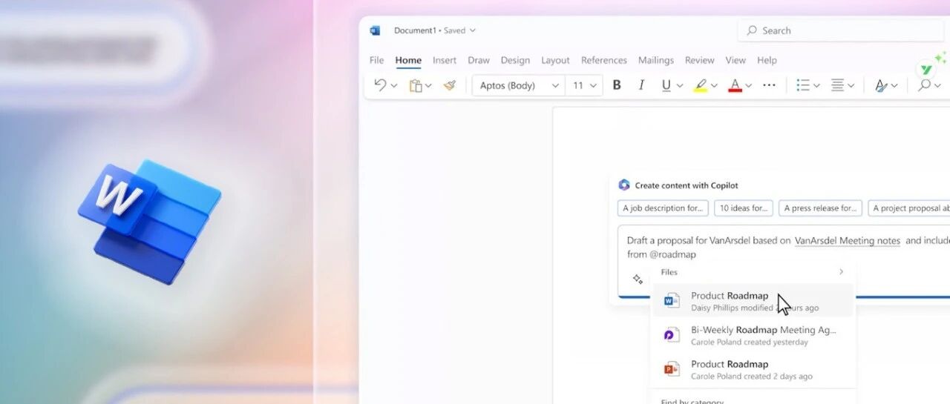Toggle Underline formatting
The width and height of the screenshot is (950, 404).
(x=666, y=85)
